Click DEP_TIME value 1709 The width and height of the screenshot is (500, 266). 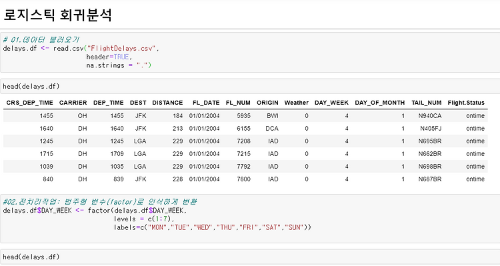coord(117,154)
